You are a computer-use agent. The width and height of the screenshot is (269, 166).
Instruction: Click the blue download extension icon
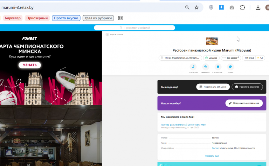(x=221, y=7)
